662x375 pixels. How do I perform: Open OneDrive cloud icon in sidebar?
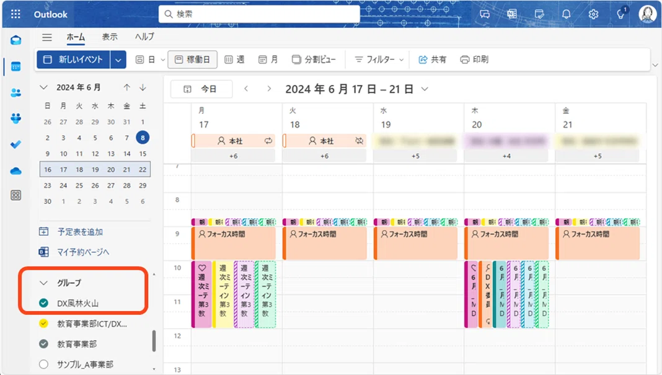click(16, 170)
